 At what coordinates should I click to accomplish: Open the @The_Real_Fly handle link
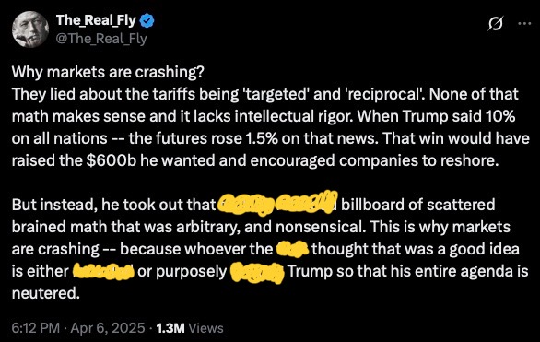pos(101,39)
